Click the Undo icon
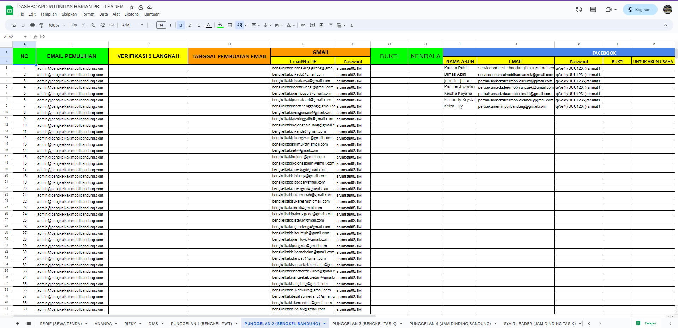This screenshot has width=678, height=328. tap(14, 25)
